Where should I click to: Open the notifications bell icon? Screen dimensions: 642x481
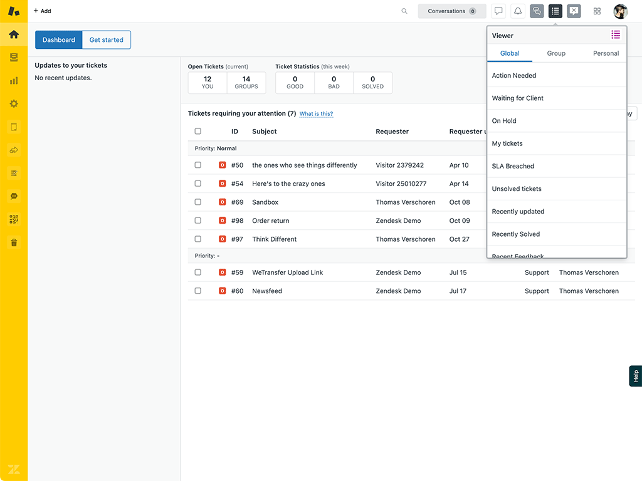[517, 11]
